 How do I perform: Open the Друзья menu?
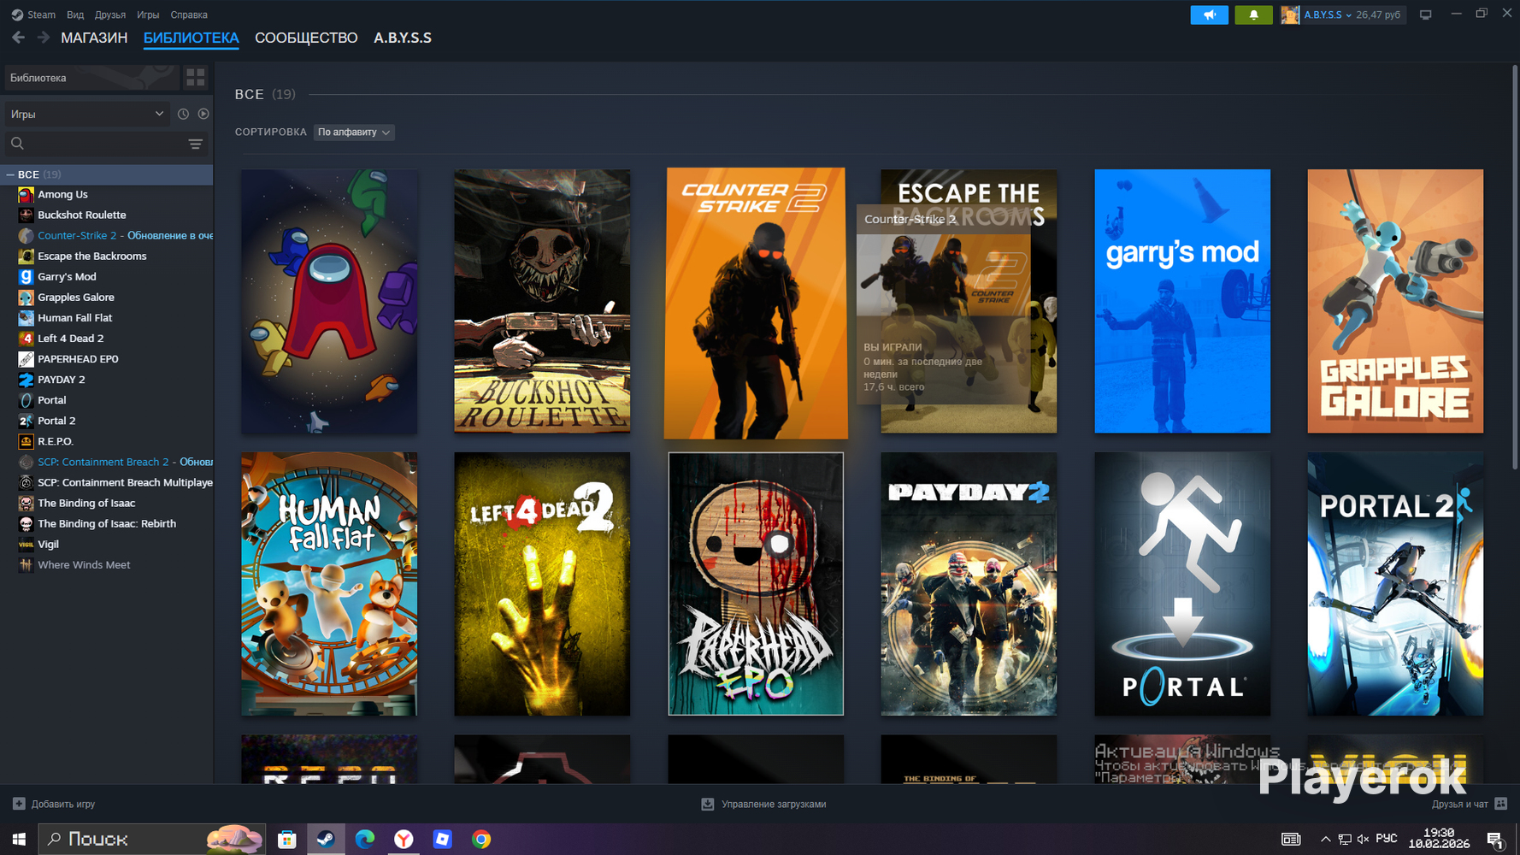point(110,15)
